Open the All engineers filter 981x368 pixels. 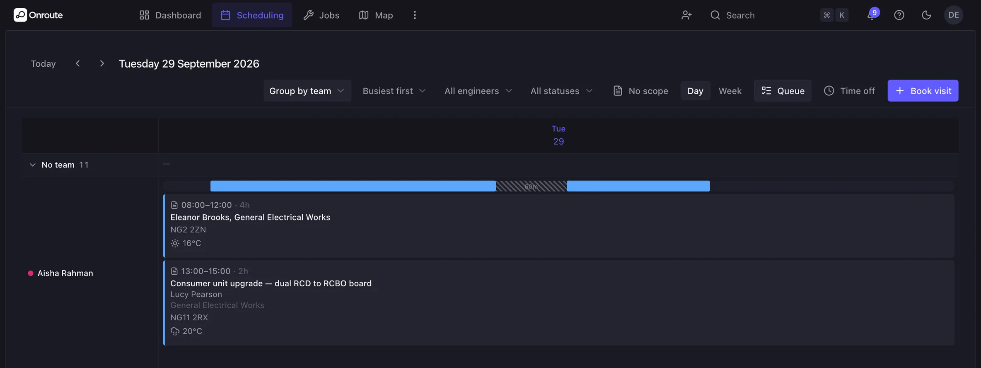478,91
